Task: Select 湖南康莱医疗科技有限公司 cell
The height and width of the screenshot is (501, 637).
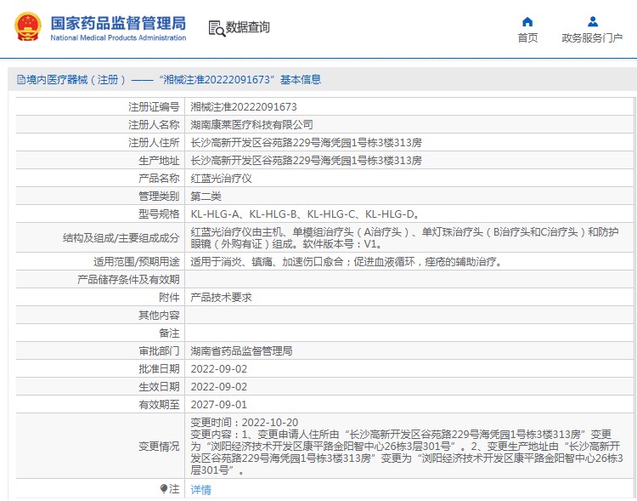Action: [x=252, y=124]
